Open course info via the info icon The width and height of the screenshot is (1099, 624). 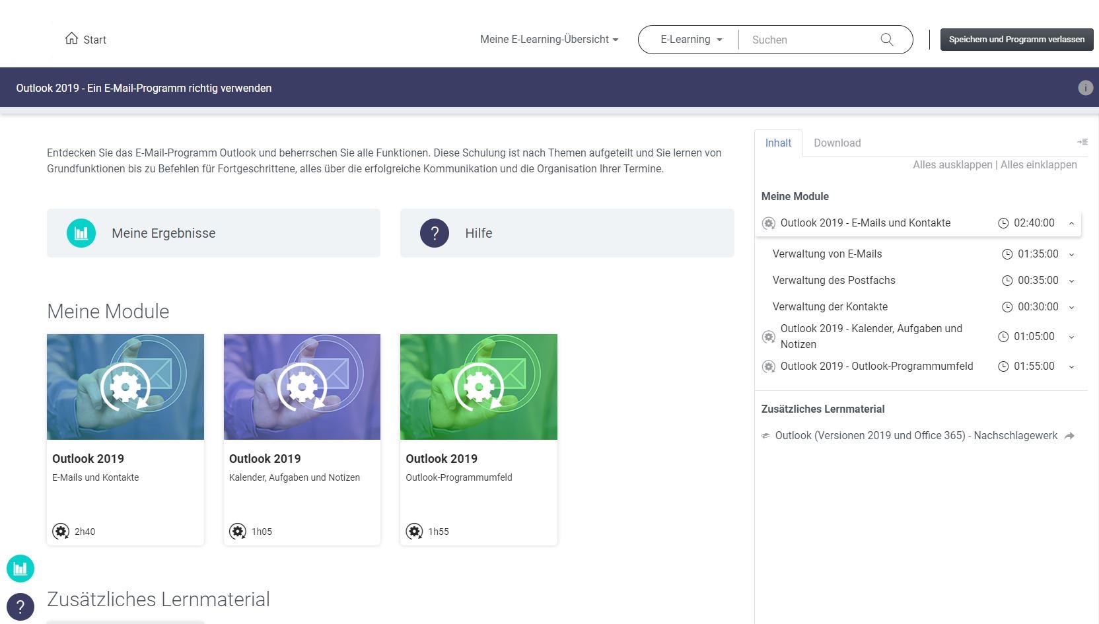coord(1085,88)
